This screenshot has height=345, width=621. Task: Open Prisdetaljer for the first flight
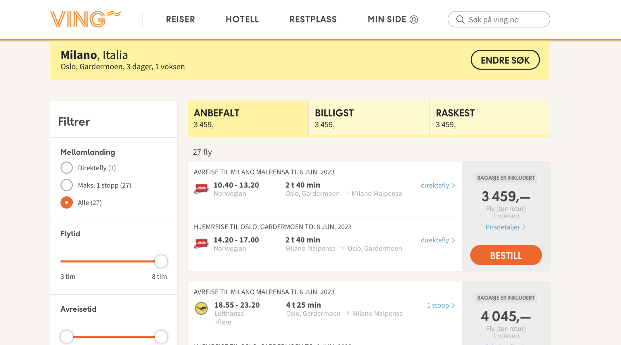[x=505, y=227]
